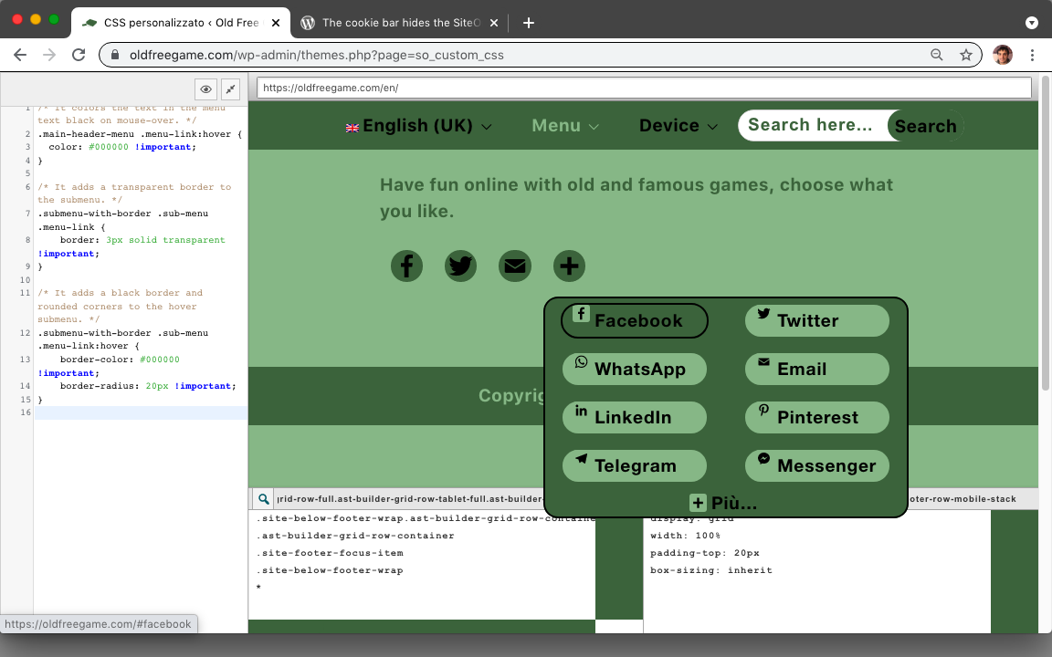Share via WhatsApp in the popup
The width and height of the screenshot is (1052, 657).
click(635, 369)
